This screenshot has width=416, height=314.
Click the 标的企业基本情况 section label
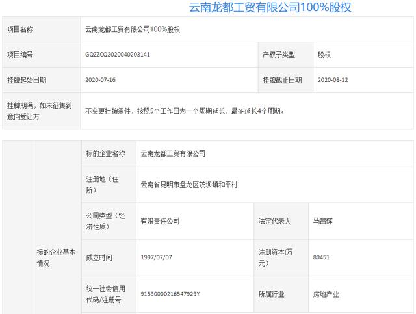(x=57, y=257)
